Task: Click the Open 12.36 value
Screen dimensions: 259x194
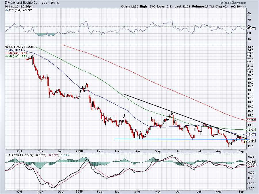Action: click(x=130, y=6)
